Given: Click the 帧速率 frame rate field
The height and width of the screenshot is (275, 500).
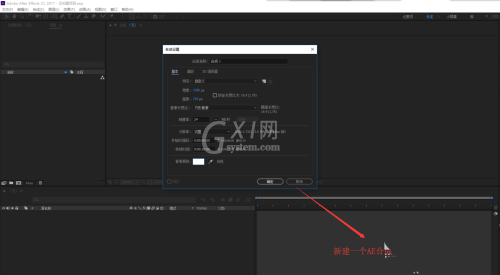Looking at the screenshot, I should (201, 119).
